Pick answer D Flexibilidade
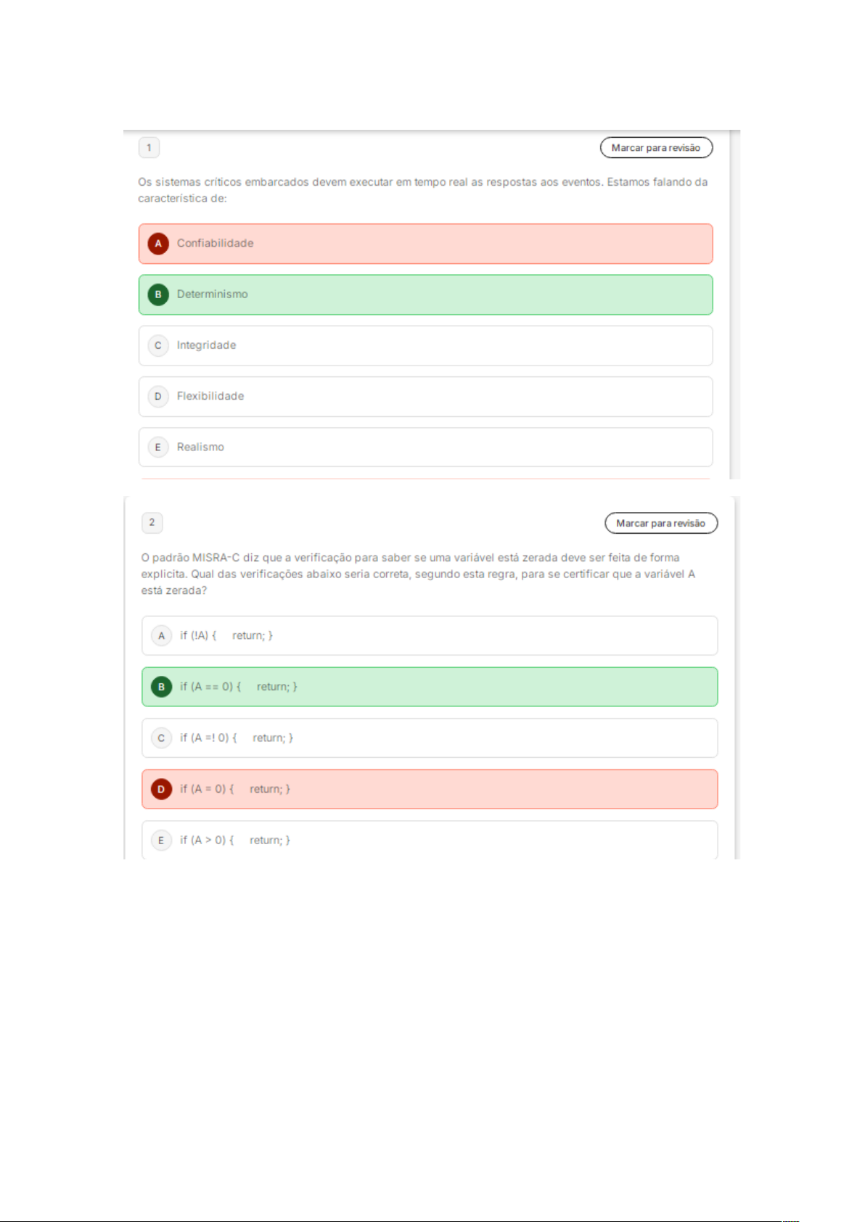This screenshot has height=1222, width=865. [425, 396]
